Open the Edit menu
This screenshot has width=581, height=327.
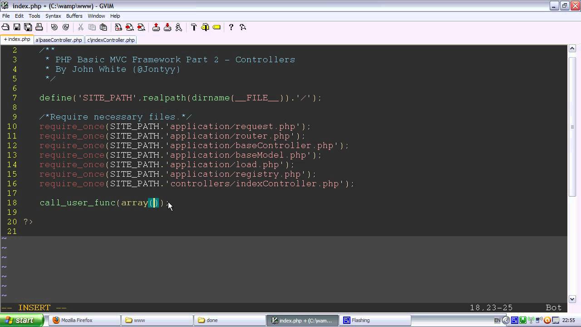19,16
